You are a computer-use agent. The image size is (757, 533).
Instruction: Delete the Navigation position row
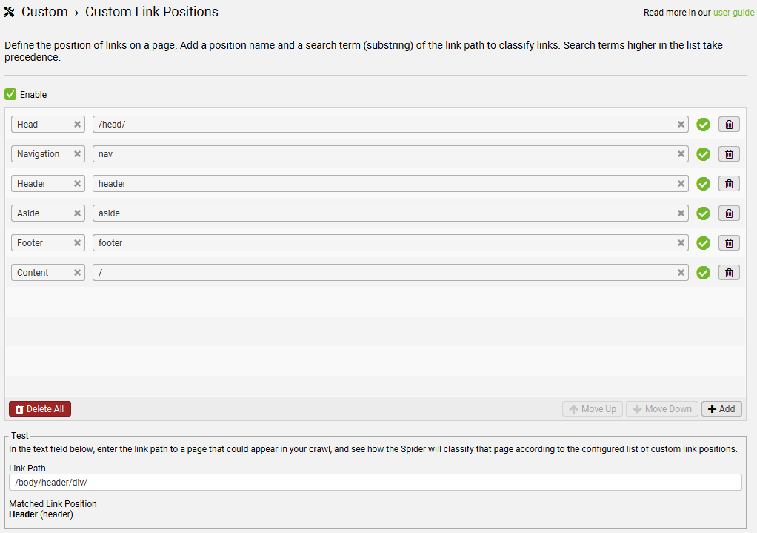pyautogui.click(x=729, y=154)
